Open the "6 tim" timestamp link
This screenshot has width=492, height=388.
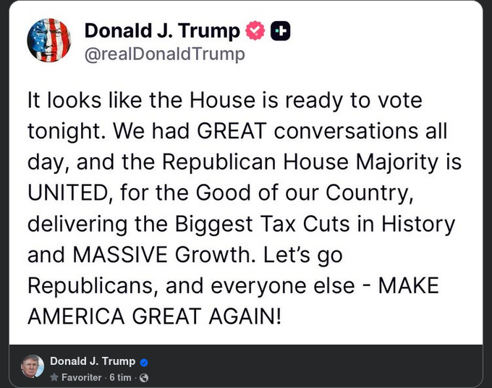pyautogui.click(x=120, y=378)
